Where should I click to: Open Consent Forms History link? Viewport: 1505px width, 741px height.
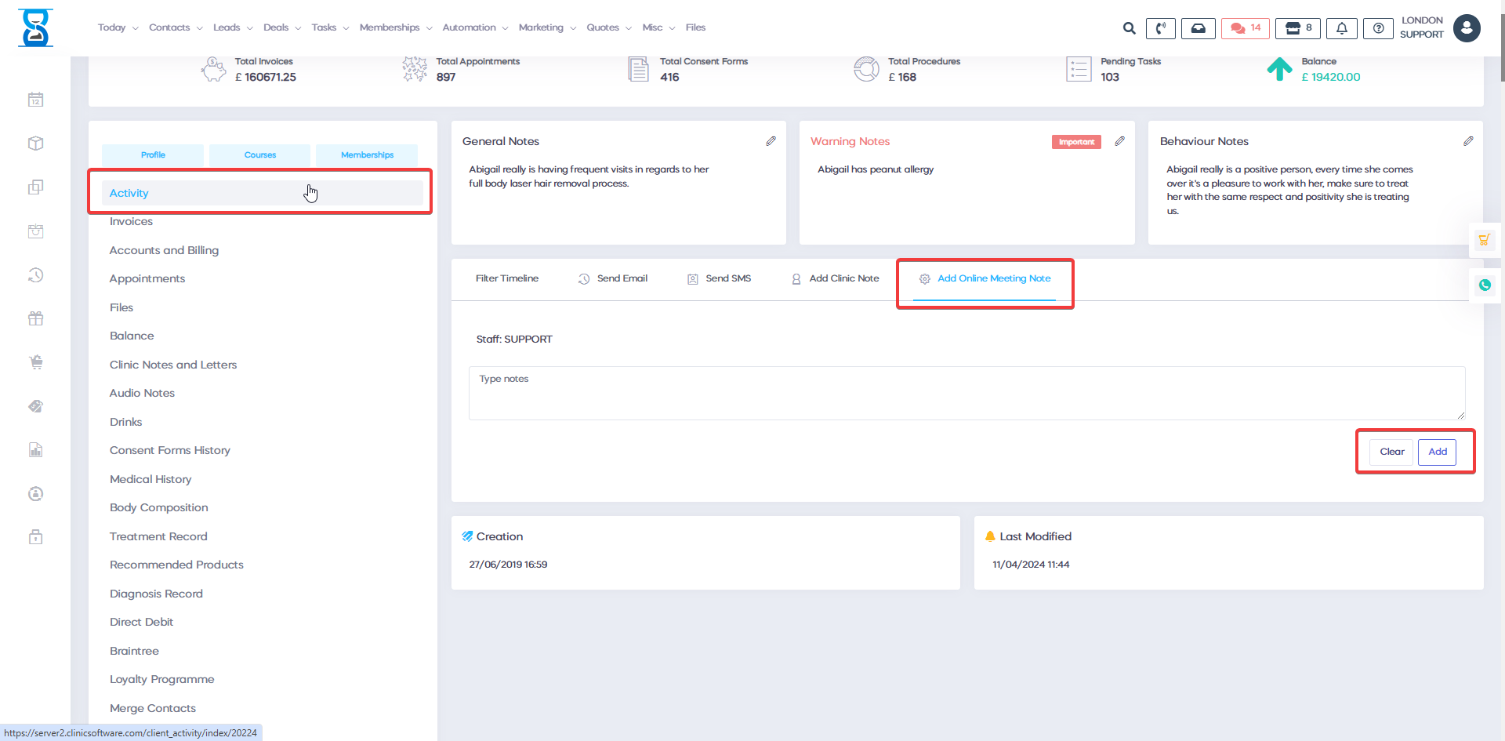[x=170, y=450]
